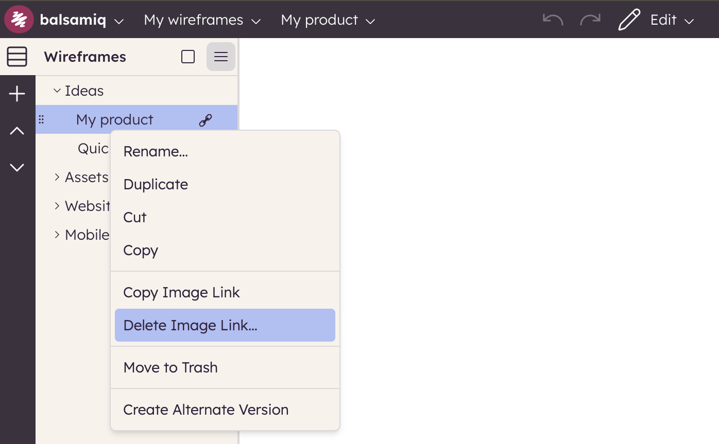The height and width of the screenshot is (444, 719).
Task: Toggle the wireframes navigator panel icon
Action: [x=17, y=57]
